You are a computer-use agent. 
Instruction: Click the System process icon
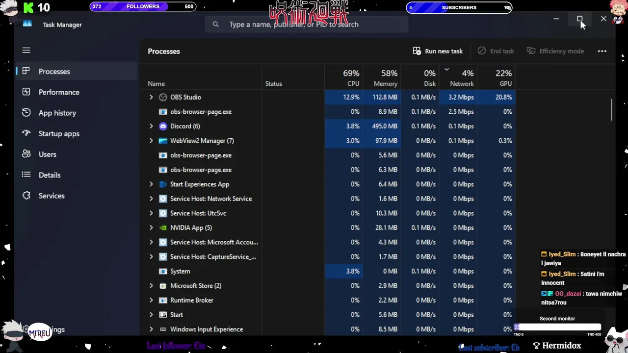click(x=163, y=271)
